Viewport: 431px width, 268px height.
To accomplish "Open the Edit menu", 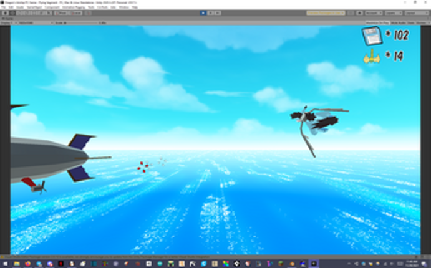I will coord(11,7).
